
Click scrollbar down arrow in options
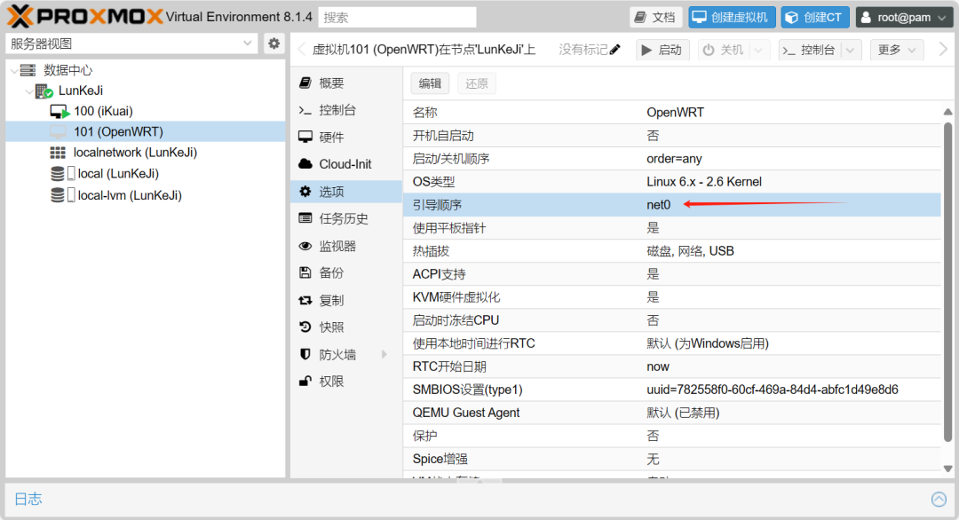click(x=948, y=469)
